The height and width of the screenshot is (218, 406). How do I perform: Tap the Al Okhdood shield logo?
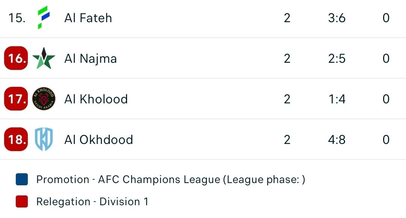[x=44, y=139]
